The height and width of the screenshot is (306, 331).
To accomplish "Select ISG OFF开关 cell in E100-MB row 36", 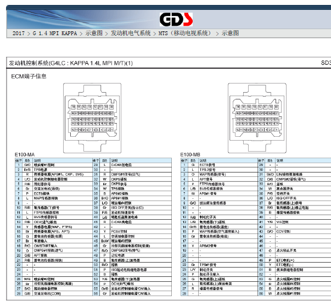I will 303,198.
